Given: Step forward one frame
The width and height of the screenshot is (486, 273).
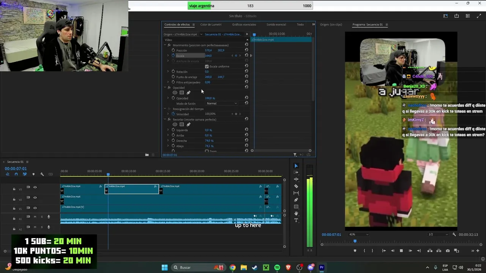Looking at the screenshot, I should pos(410,251).
